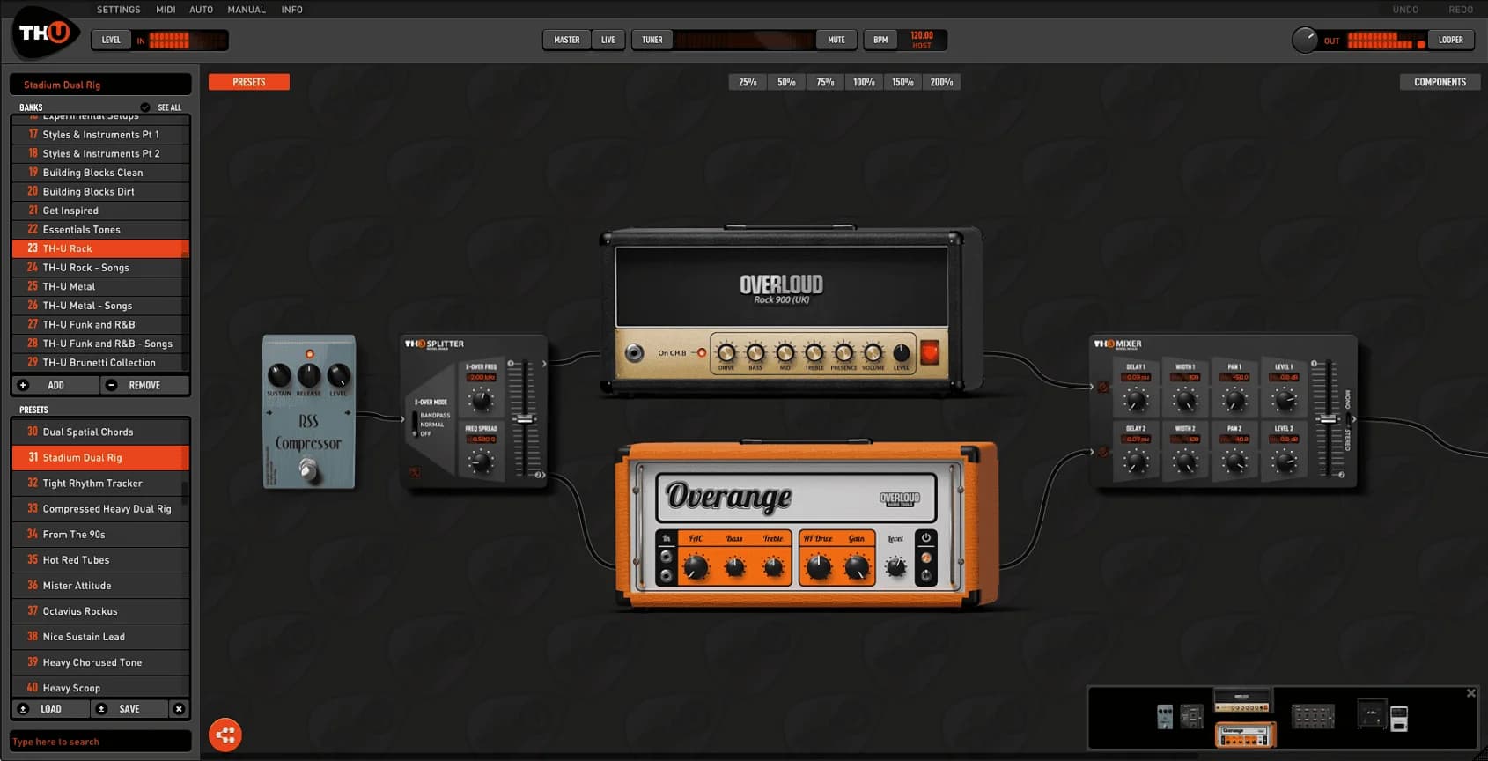Click the Mixer balance fader handle
Image resolution: width=1488 pixels, height=761 pixels.
pos(1327,419)
